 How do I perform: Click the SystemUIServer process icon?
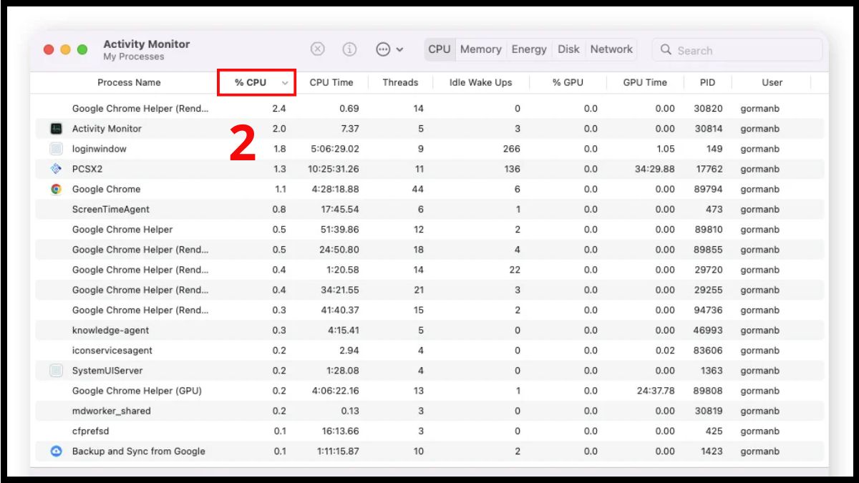tap(57, 371)
